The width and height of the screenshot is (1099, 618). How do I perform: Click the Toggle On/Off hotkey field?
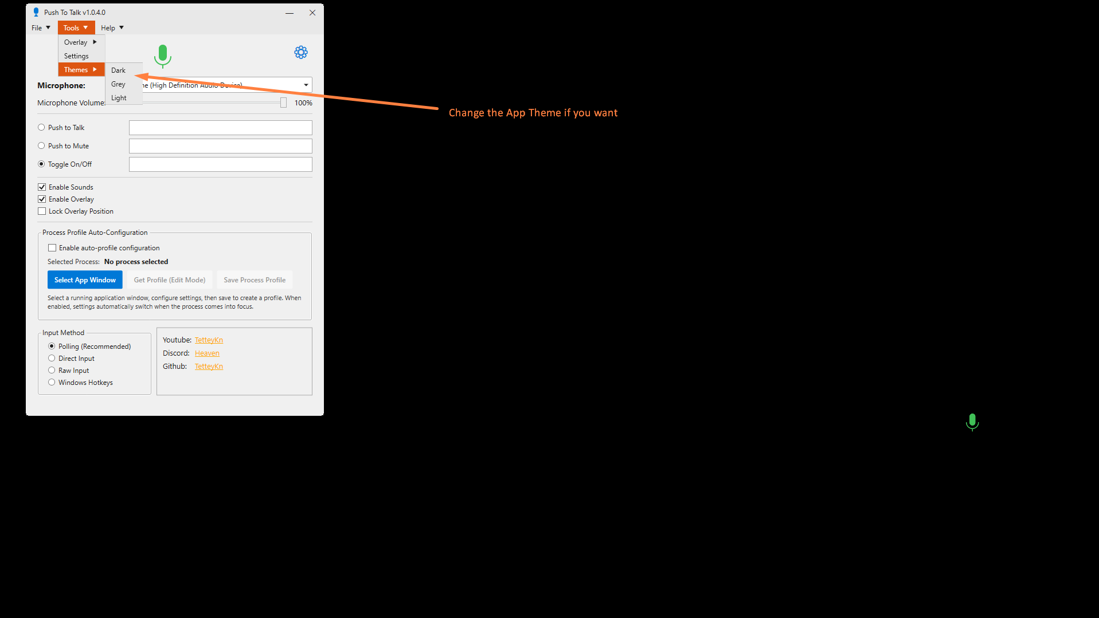221,164
